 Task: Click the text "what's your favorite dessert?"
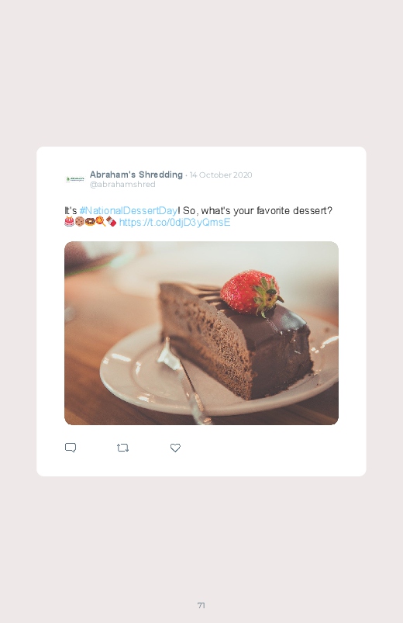[x=267, y=210]
